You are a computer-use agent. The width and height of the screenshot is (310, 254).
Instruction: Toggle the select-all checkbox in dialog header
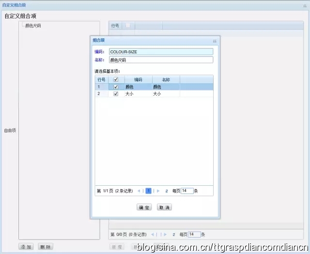[x=115, y=79]
